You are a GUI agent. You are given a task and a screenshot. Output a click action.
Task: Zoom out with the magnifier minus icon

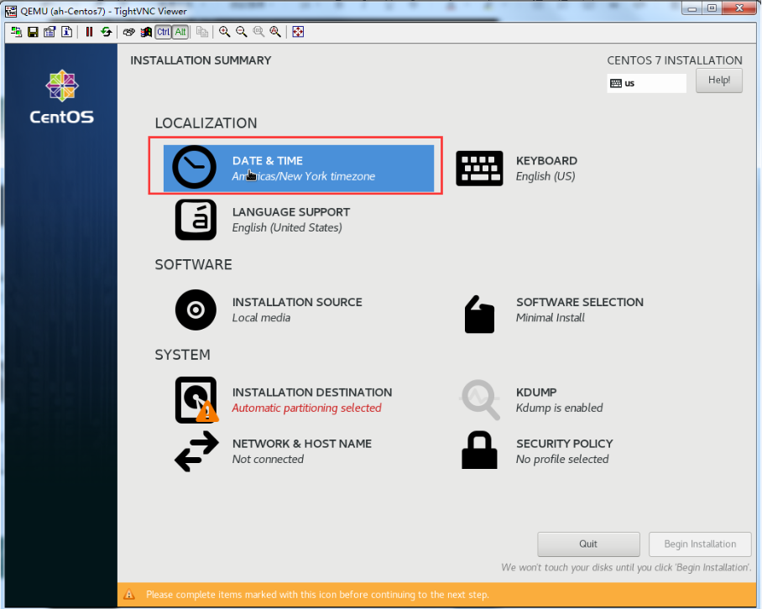click(x=242, y=32)
